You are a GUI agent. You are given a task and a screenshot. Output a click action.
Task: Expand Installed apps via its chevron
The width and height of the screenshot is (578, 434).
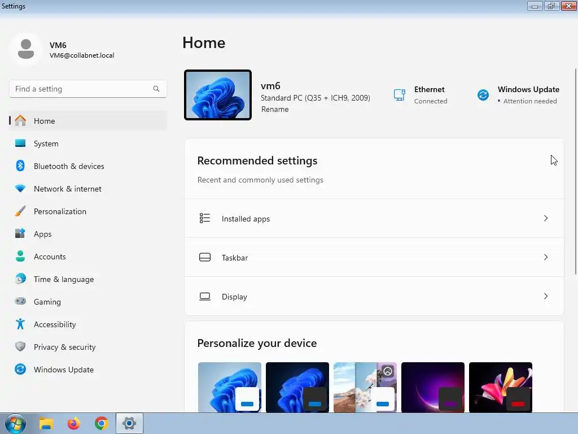click(546, 218)
